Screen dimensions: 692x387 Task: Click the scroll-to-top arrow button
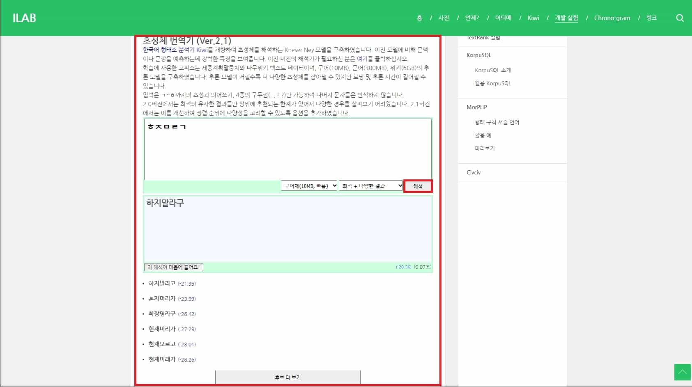point(682,372)
